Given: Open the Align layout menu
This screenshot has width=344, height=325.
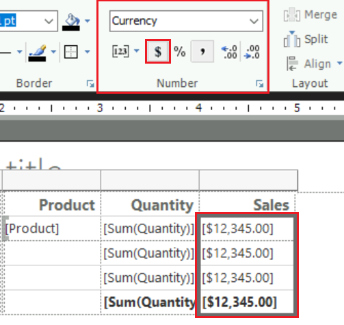Looking at the screenshot, I should point(315,64).
